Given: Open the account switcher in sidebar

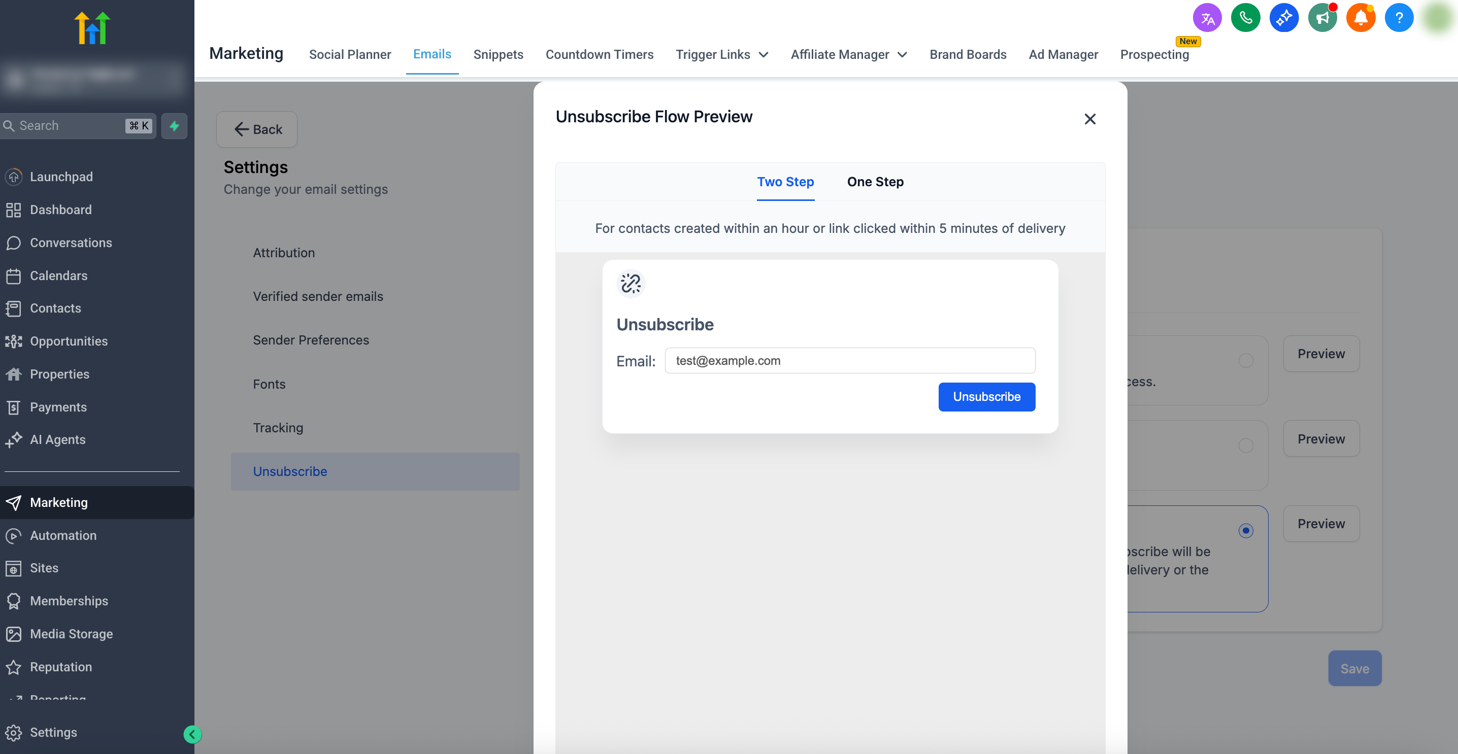Looking at the screenshot, I should click(x=93, y=78).
